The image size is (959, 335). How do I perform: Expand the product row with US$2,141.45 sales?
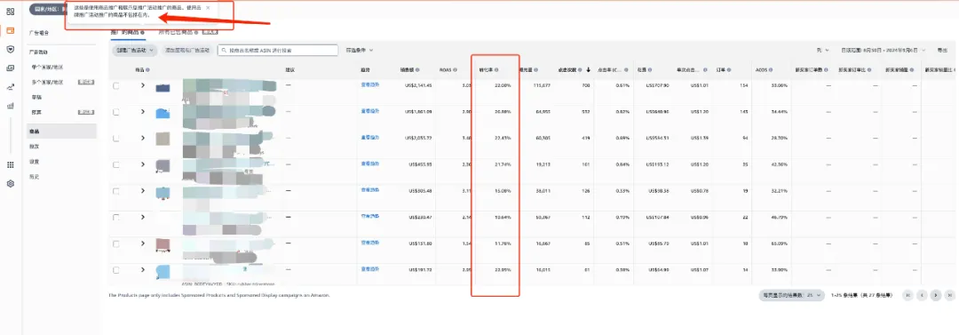142,85
